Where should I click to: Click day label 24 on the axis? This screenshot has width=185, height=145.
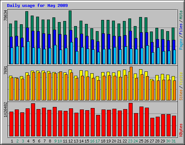coord(135,141)
